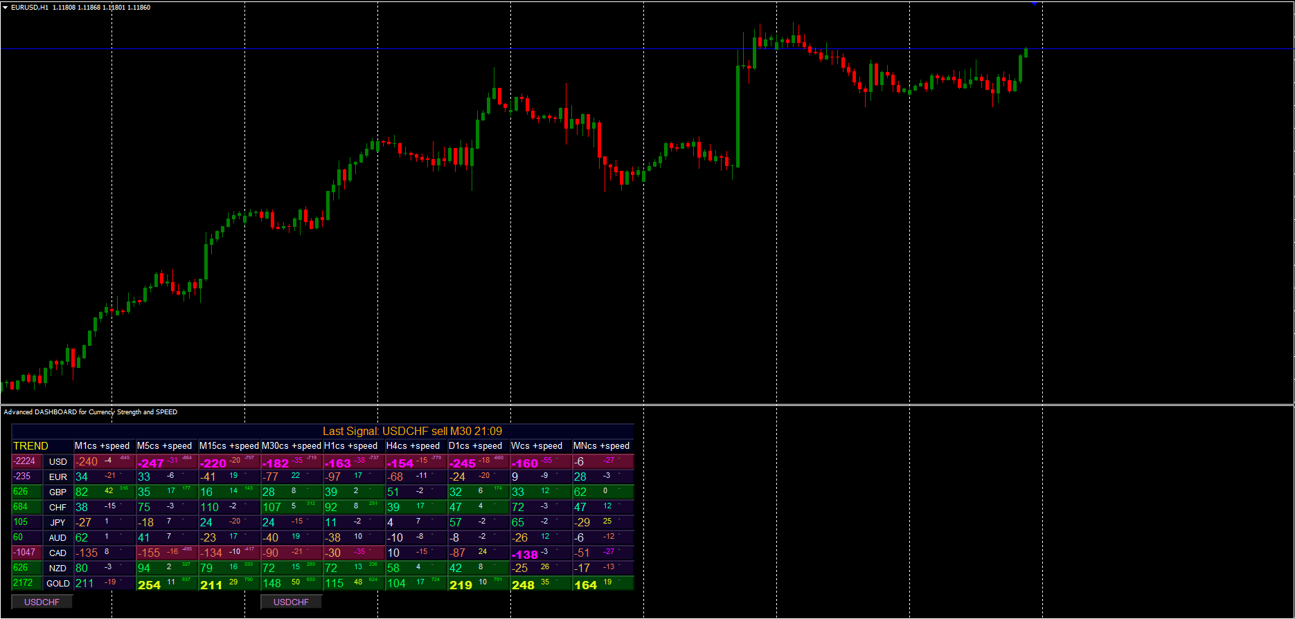Click the 'H1cs +speed' column header
The width and height of the screenshot is (1295, 619).
tap(351, 446)
